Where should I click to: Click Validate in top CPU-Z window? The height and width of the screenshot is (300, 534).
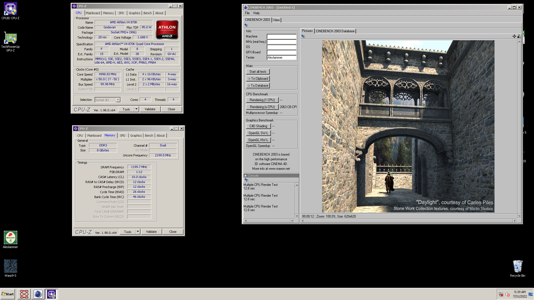[150, 109]
